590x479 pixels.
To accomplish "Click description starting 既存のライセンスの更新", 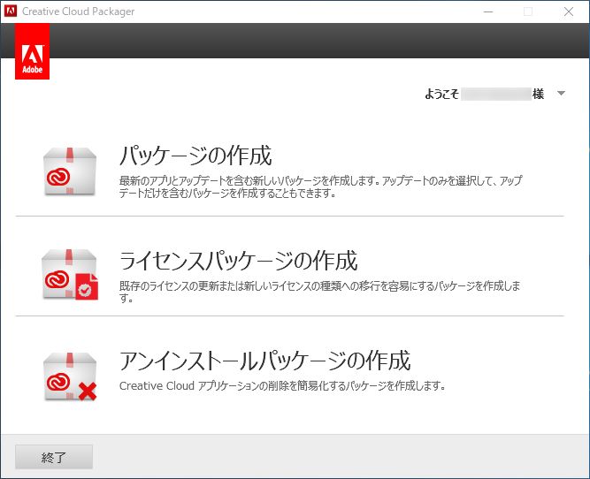I will [x=320, y=292].
